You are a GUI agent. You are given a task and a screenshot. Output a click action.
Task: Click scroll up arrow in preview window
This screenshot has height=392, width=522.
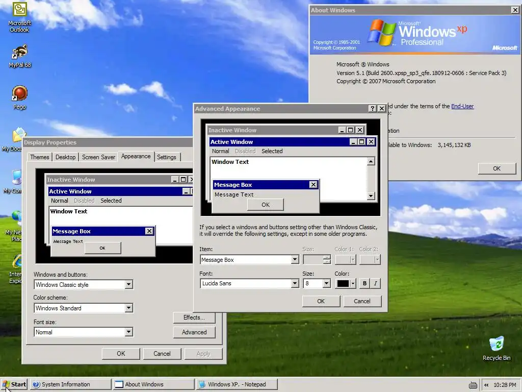pyautogui.click(x=371, y=161)
